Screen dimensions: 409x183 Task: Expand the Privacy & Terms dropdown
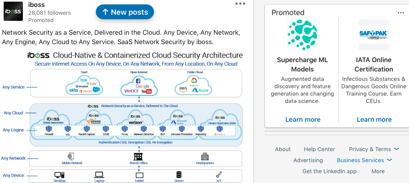(374, 150)
